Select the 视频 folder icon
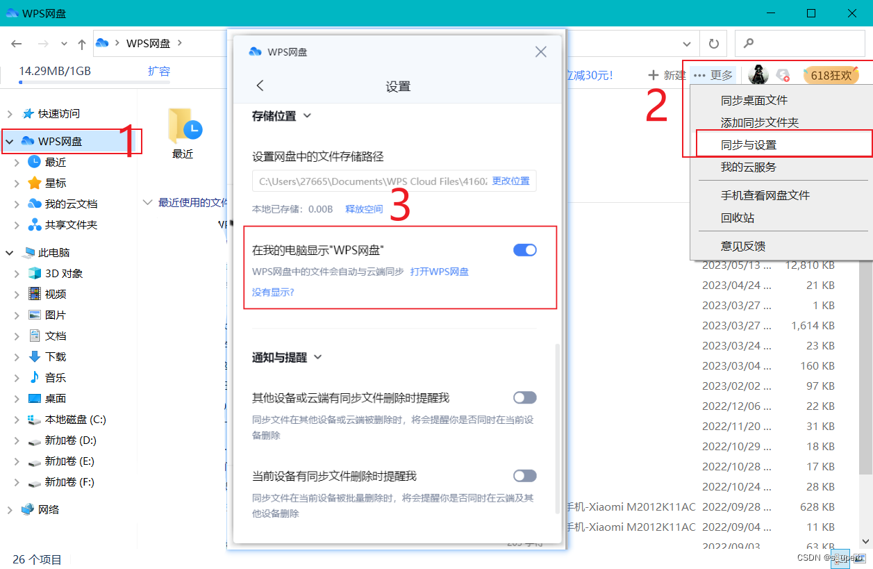873x569 pixels. tap(35, 294)
